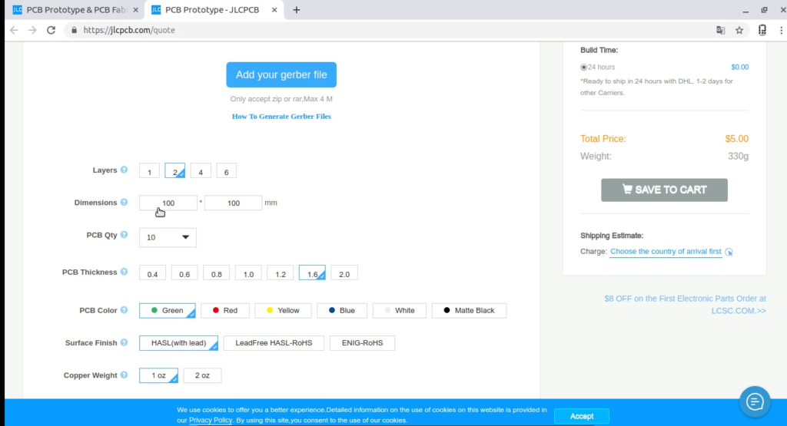
Task: Bookmark this page with the star icon
Action: [739, 30]
